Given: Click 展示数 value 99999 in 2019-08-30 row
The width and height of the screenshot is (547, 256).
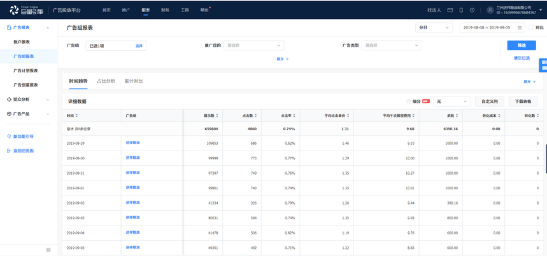Looking at the screenshot, I should point(213,158).
